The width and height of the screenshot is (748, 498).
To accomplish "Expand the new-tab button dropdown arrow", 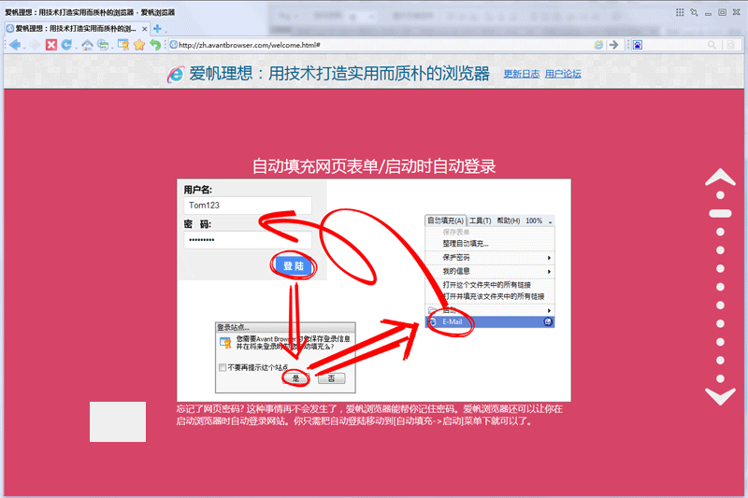I will [x=165, y=31].
